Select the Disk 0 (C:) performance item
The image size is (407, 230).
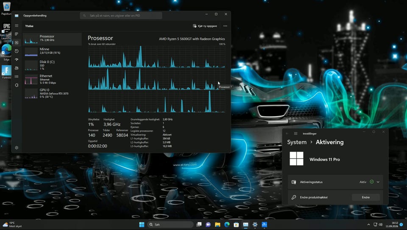pos(52,65)
